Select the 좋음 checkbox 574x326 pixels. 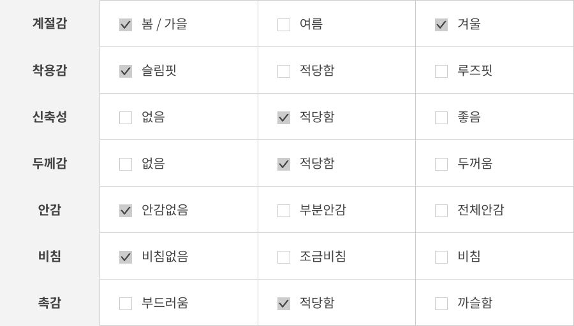click(x=441, y=118)
